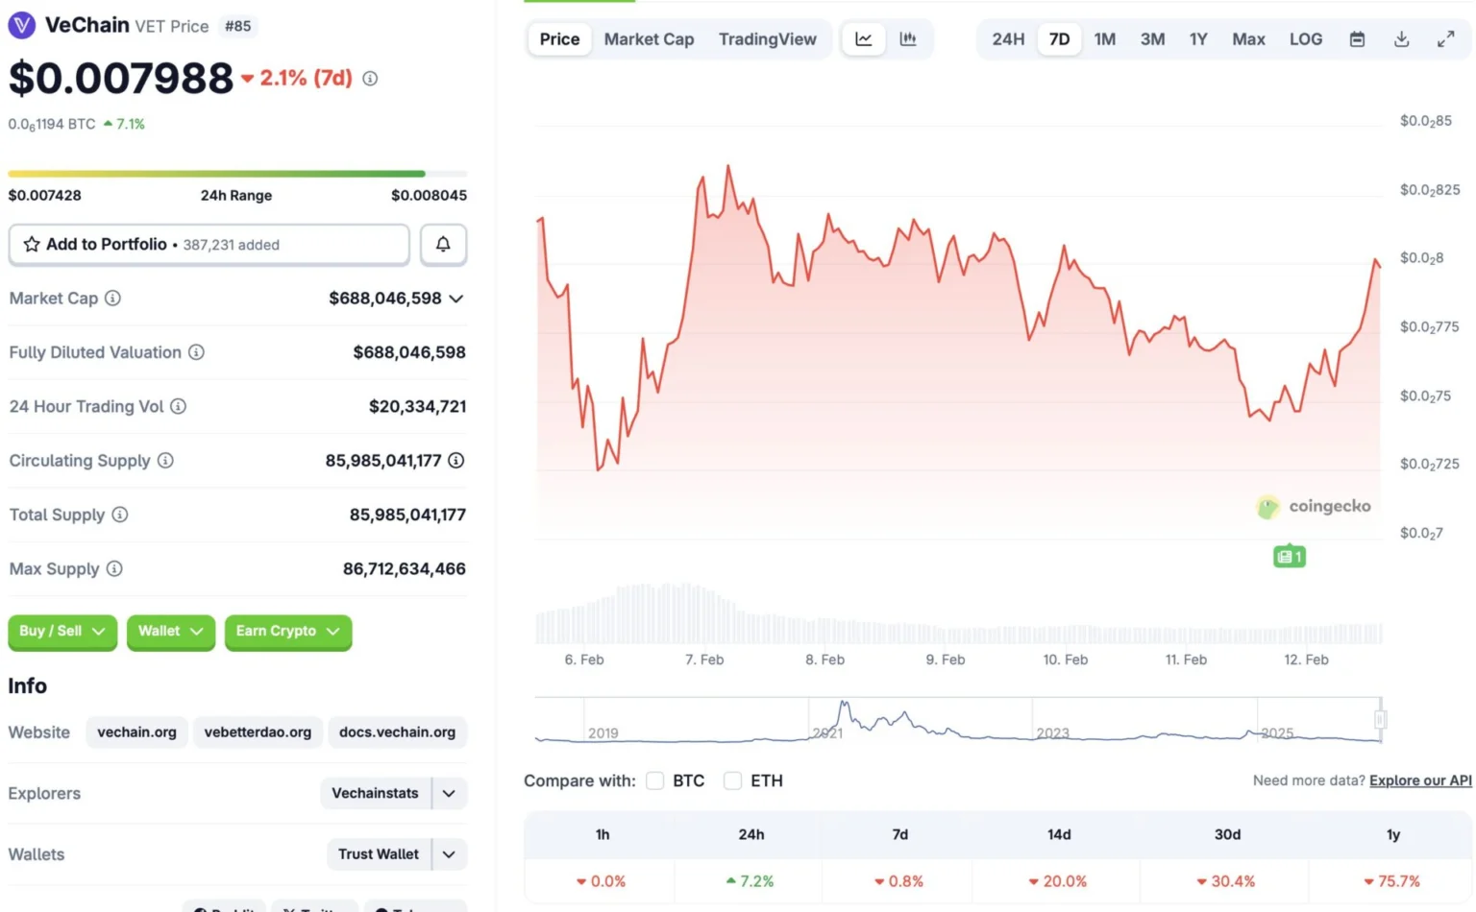Download the chart data

tap(1402, 39)
